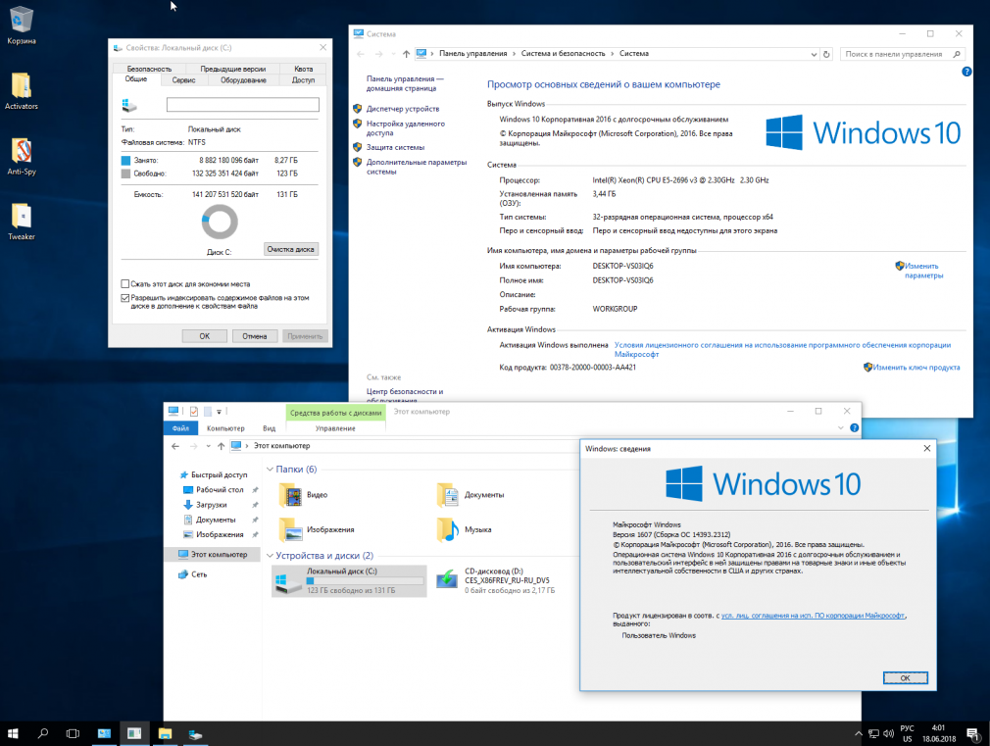Open File Explorer from the taskbar

[x=165, y=733]
